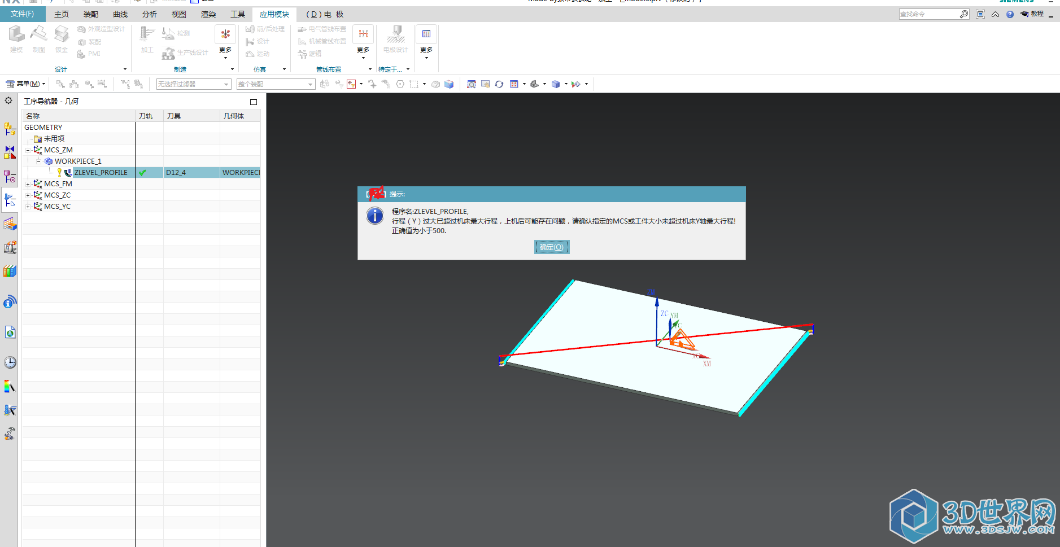Open the 曲线 ribbon tab
1060x547 pixels.
[x=120, y=14]
